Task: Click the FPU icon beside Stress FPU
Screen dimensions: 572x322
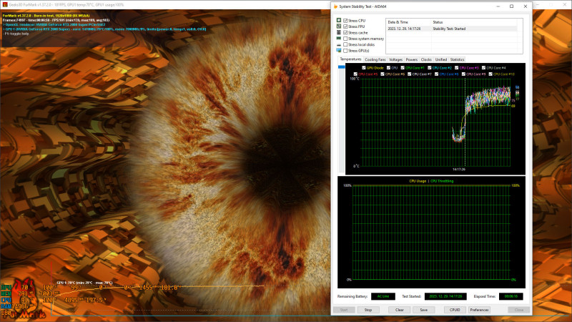Action: (x=338, y=27)
